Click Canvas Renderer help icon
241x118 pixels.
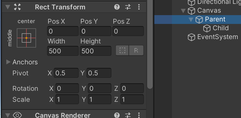click(117, 115)
